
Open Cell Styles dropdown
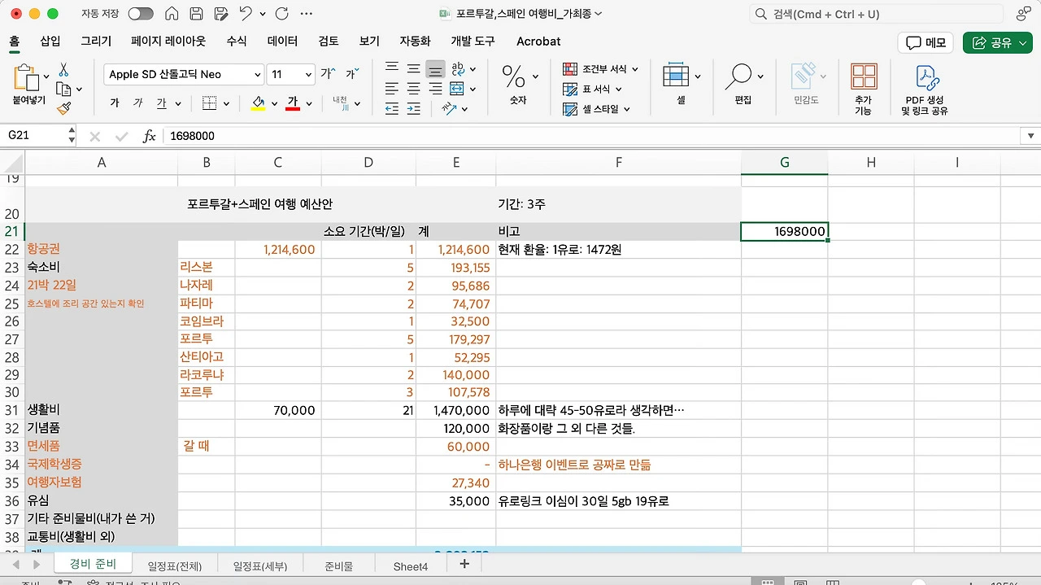(x=596, y=108)
